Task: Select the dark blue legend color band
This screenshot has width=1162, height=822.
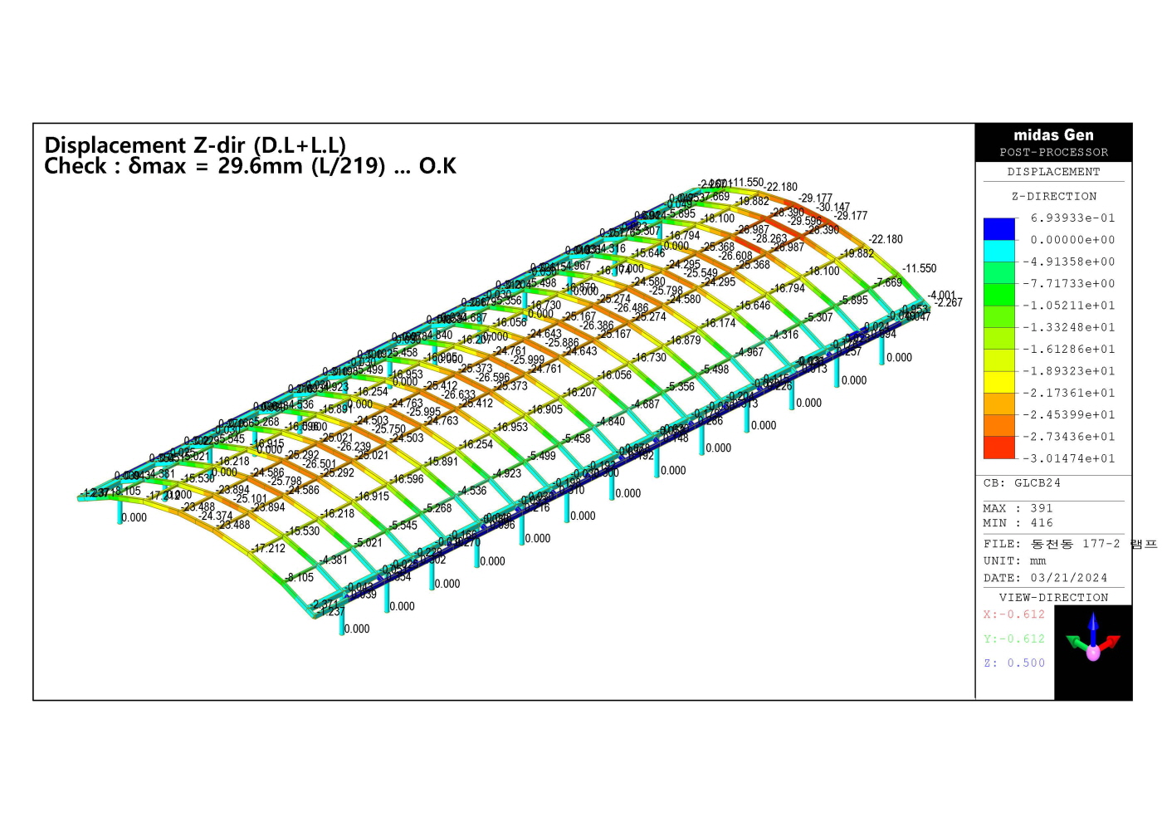Action: 999,229
